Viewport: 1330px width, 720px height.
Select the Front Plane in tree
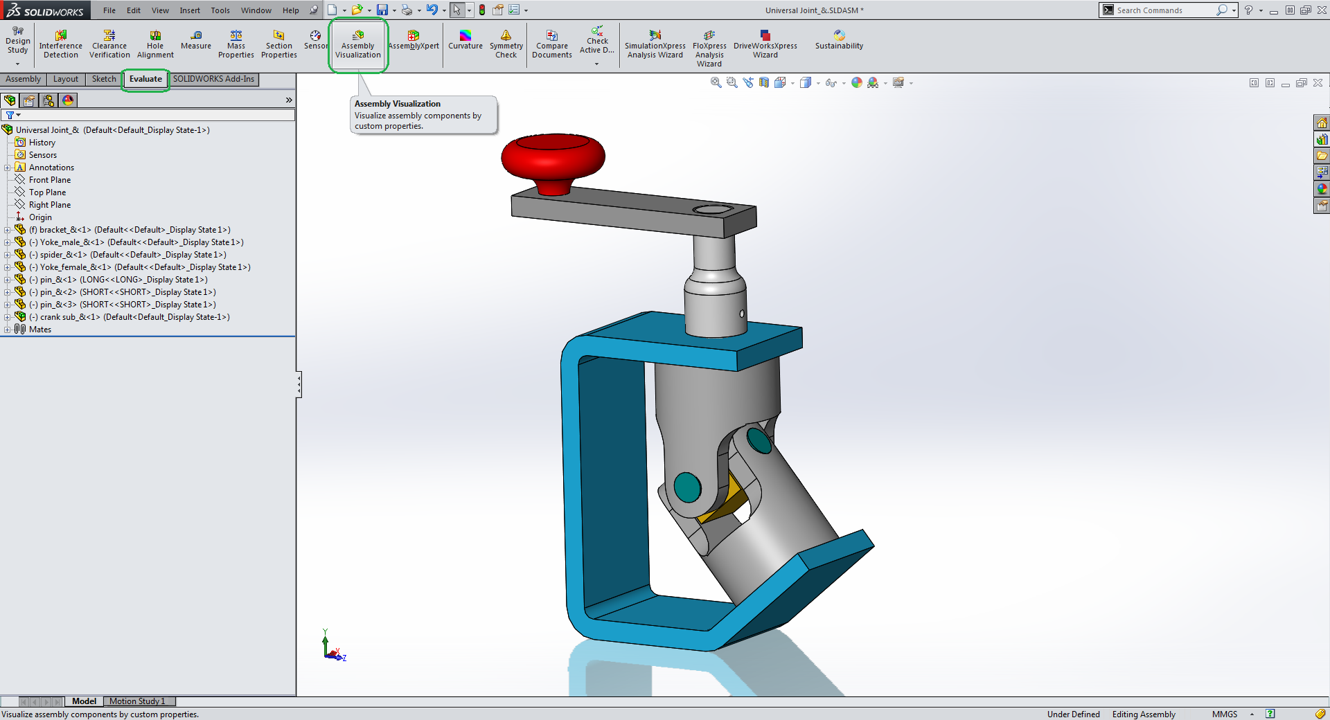[49, 180]
